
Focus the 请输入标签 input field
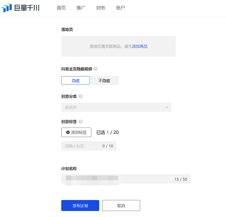(x=89, y=146)
